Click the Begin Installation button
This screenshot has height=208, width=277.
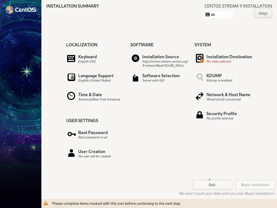click(x=255, y=185)
